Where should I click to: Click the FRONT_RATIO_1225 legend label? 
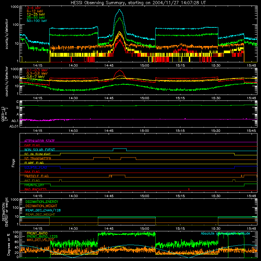point(42,237)
